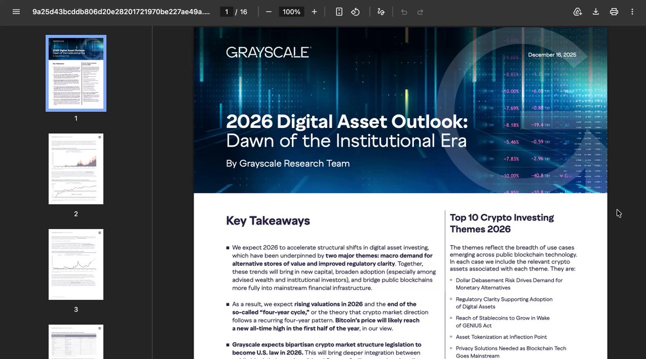Print the document
Image resolution: width=646 pixels, height=359 pixels.
(614, 12)
